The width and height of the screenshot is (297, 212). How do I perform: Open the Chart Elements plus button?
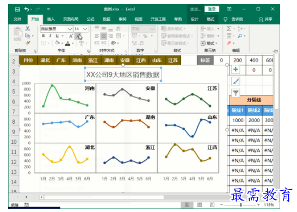(x=236, y=69)
